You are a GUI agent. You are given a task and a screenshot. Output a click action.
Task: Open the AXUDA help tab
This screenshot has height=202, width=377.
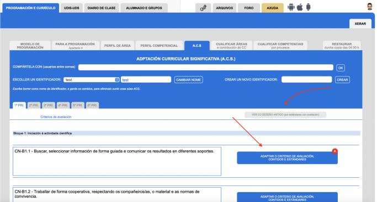[x=273, y=8]
